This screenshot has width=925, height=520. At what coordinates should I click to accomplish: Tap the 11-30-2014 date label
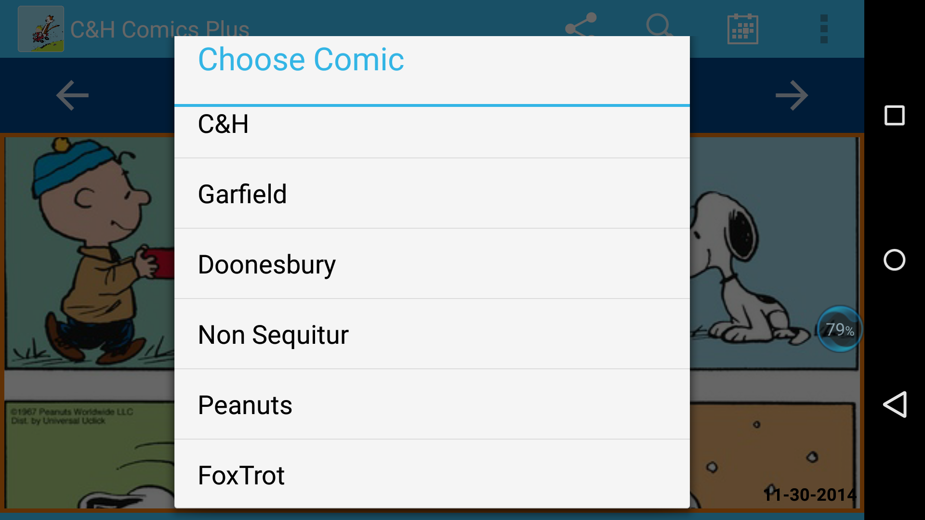810,494
